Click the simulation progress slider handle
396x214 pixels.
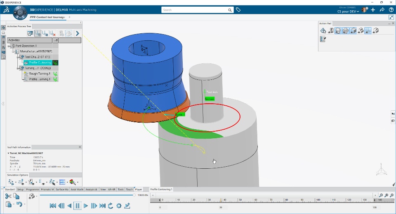[x=134, y=195]
